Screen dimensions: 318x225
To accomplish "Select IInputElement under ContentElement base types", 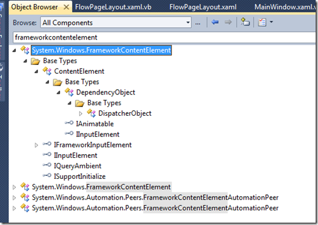I will click(97, 135).
